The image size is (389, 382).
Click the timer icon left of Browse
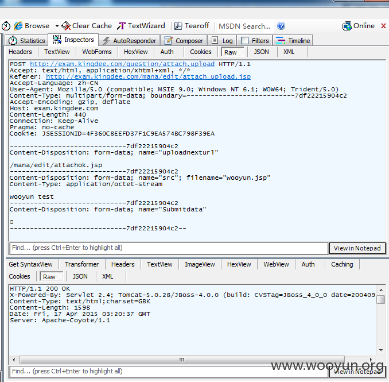tap(6, 26)
